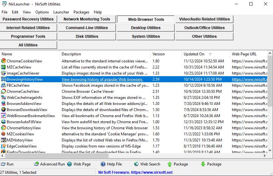Sort by the Web Page URL column header
Viewport: 273px width, 176px height.
pos(249,54)
